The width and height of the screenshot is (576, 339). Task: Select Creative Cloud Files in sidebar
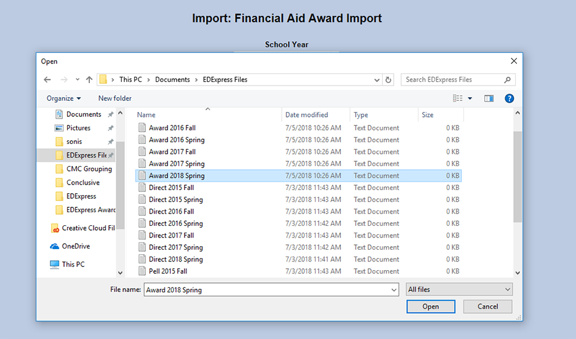[87, 228]
